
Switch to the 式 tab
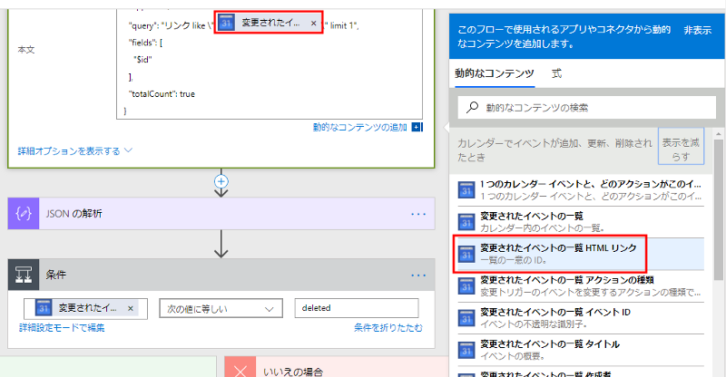coord(556,73)
